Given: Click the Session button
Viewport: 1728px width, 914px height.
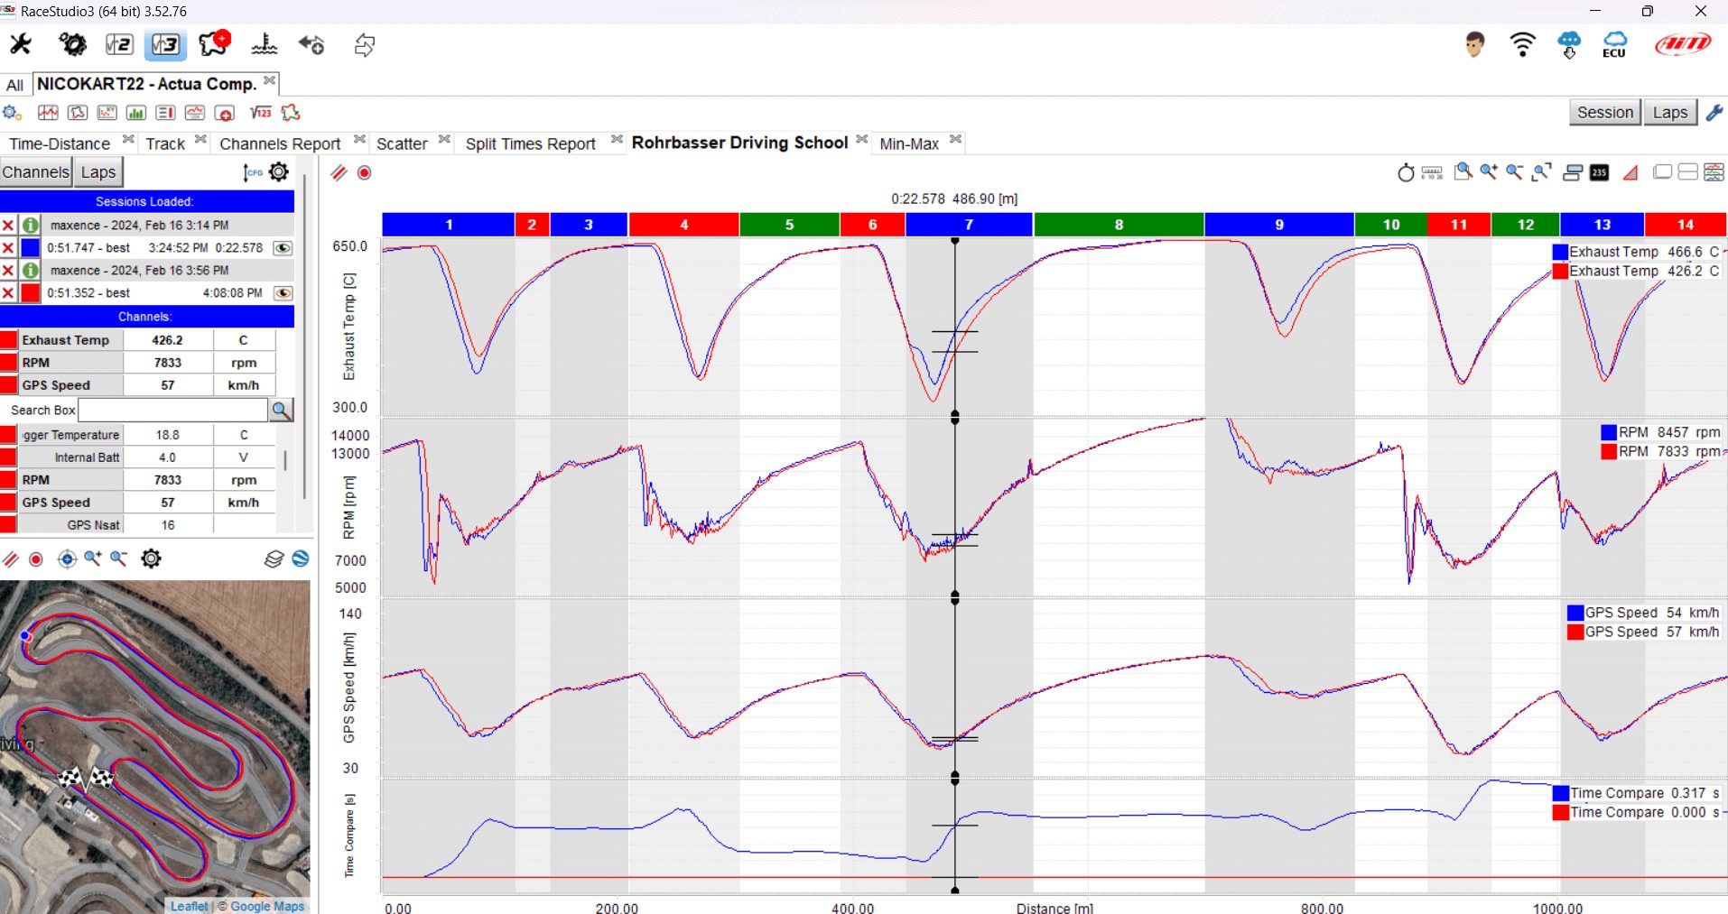Looking at the screenshot, I should pos(1605,113).
